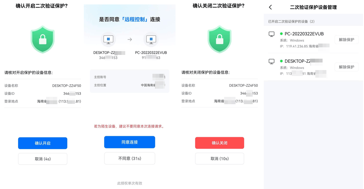Click the 远程控制 blue highlighted text
364x189 pixels.
pos(135,19)
